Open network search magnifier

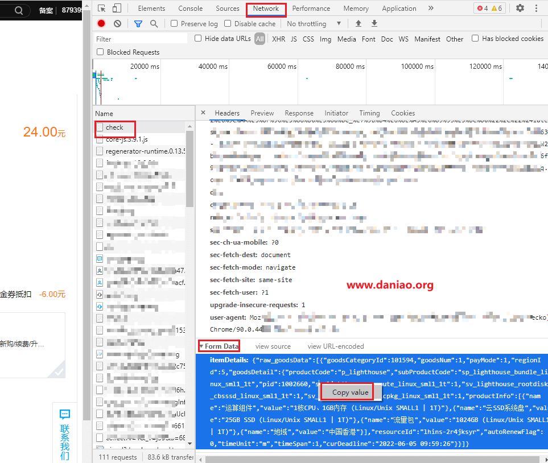154,24
